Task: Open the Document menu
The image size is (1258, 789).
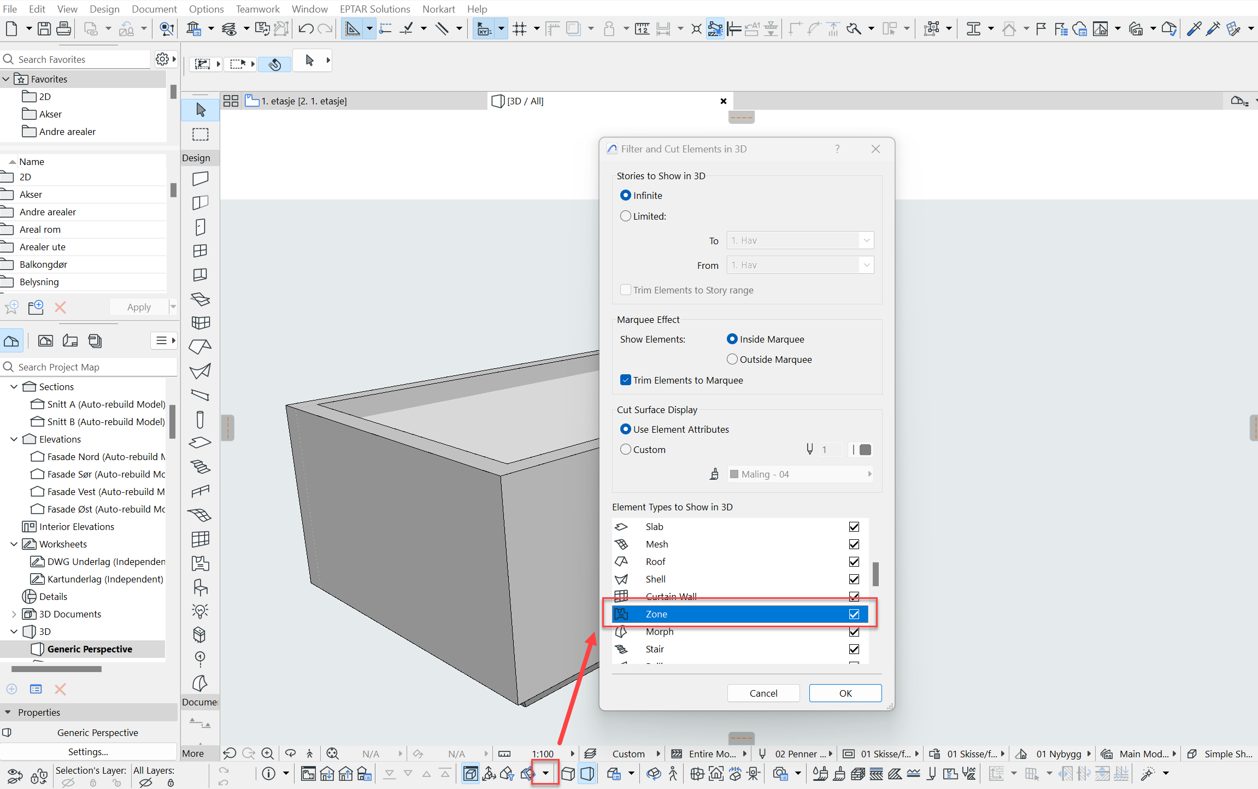Action: coord(154,9)
